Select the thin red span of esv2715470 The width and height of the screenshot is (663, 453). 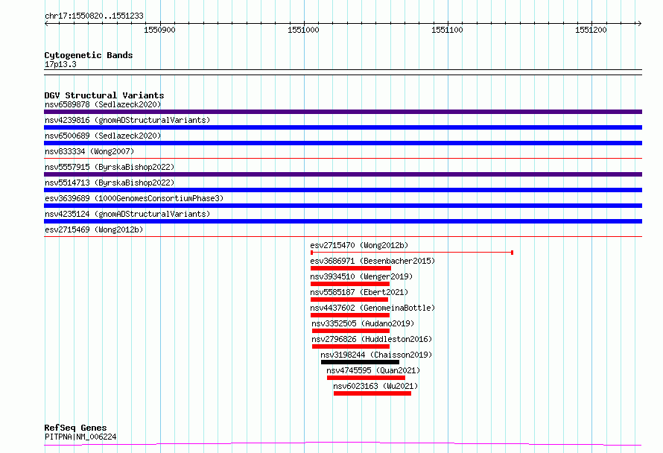(412, 253)
